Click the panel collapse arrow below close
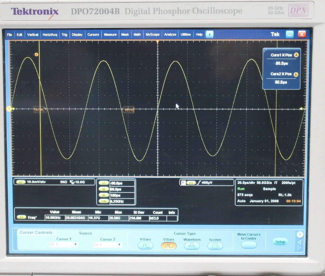The image size is (325, 276). [x=300, y=242]
